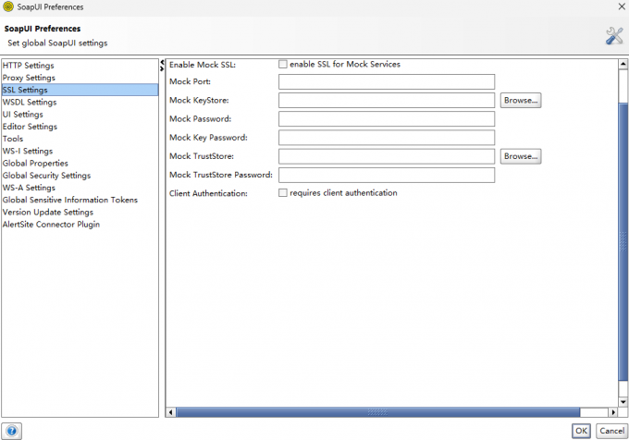Click the Mock Password field
629x440 pixels.
point(387,119)
